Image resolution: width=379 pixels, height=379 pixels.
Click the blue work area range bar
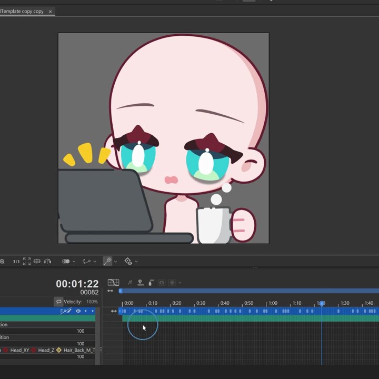click(x=249, y=291)
